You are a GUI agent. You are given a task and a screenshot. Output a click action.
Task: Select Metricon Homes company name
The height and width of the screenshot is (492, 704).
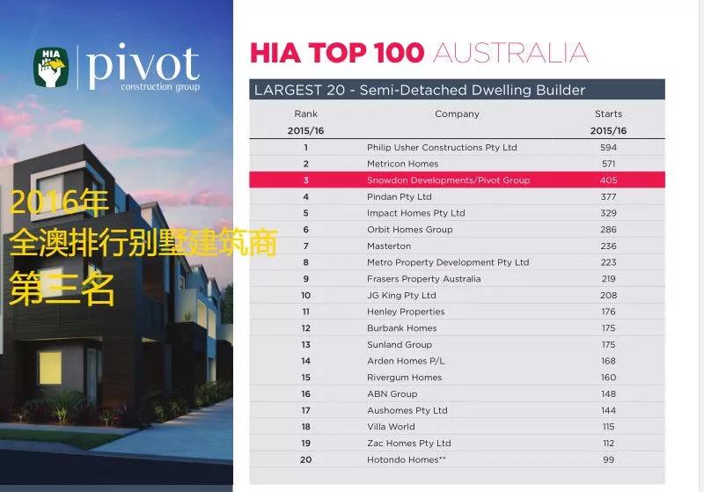coord(402,164)
